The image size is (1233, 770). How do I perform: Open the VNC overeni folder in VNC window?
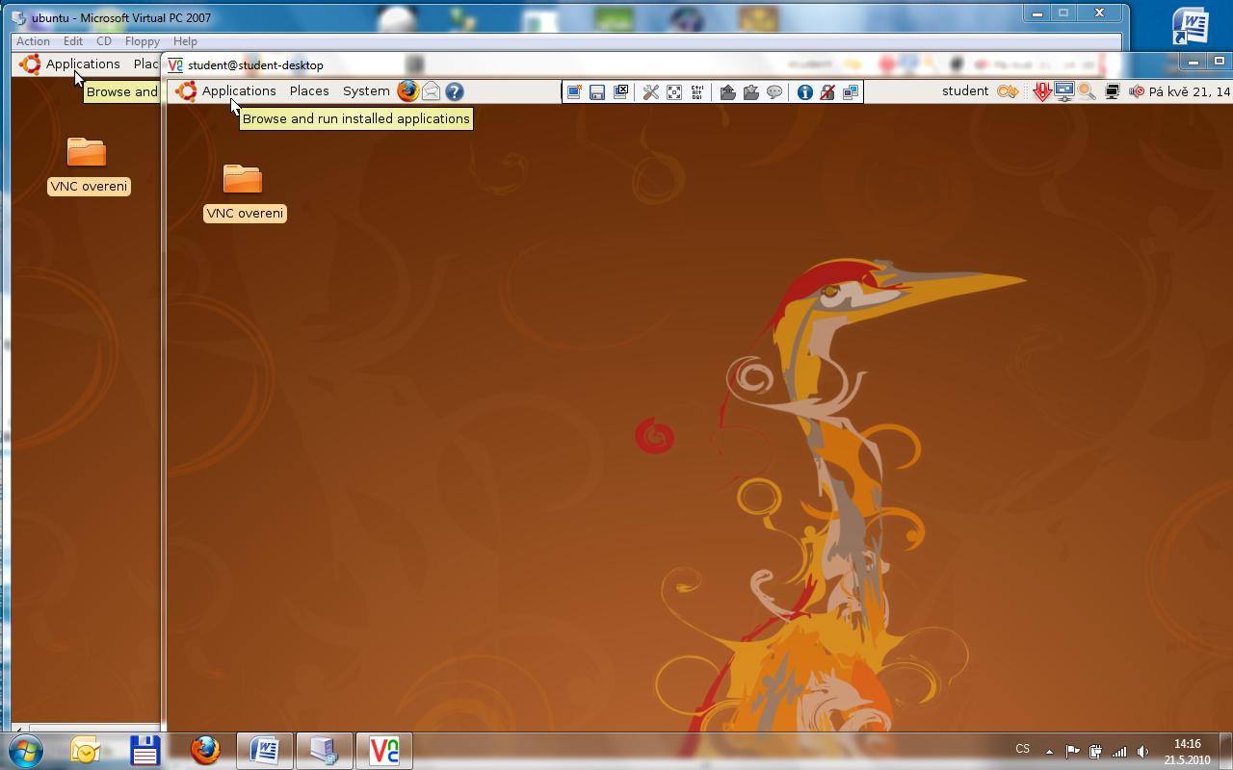pyautogui.click(x=244, y=193)
